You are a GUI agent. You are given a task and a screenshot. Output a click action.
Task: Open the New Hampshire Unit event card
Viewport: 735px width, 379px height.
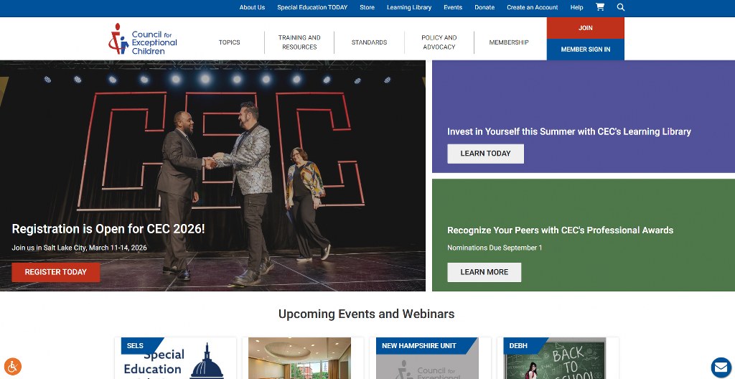click(431, 358)
